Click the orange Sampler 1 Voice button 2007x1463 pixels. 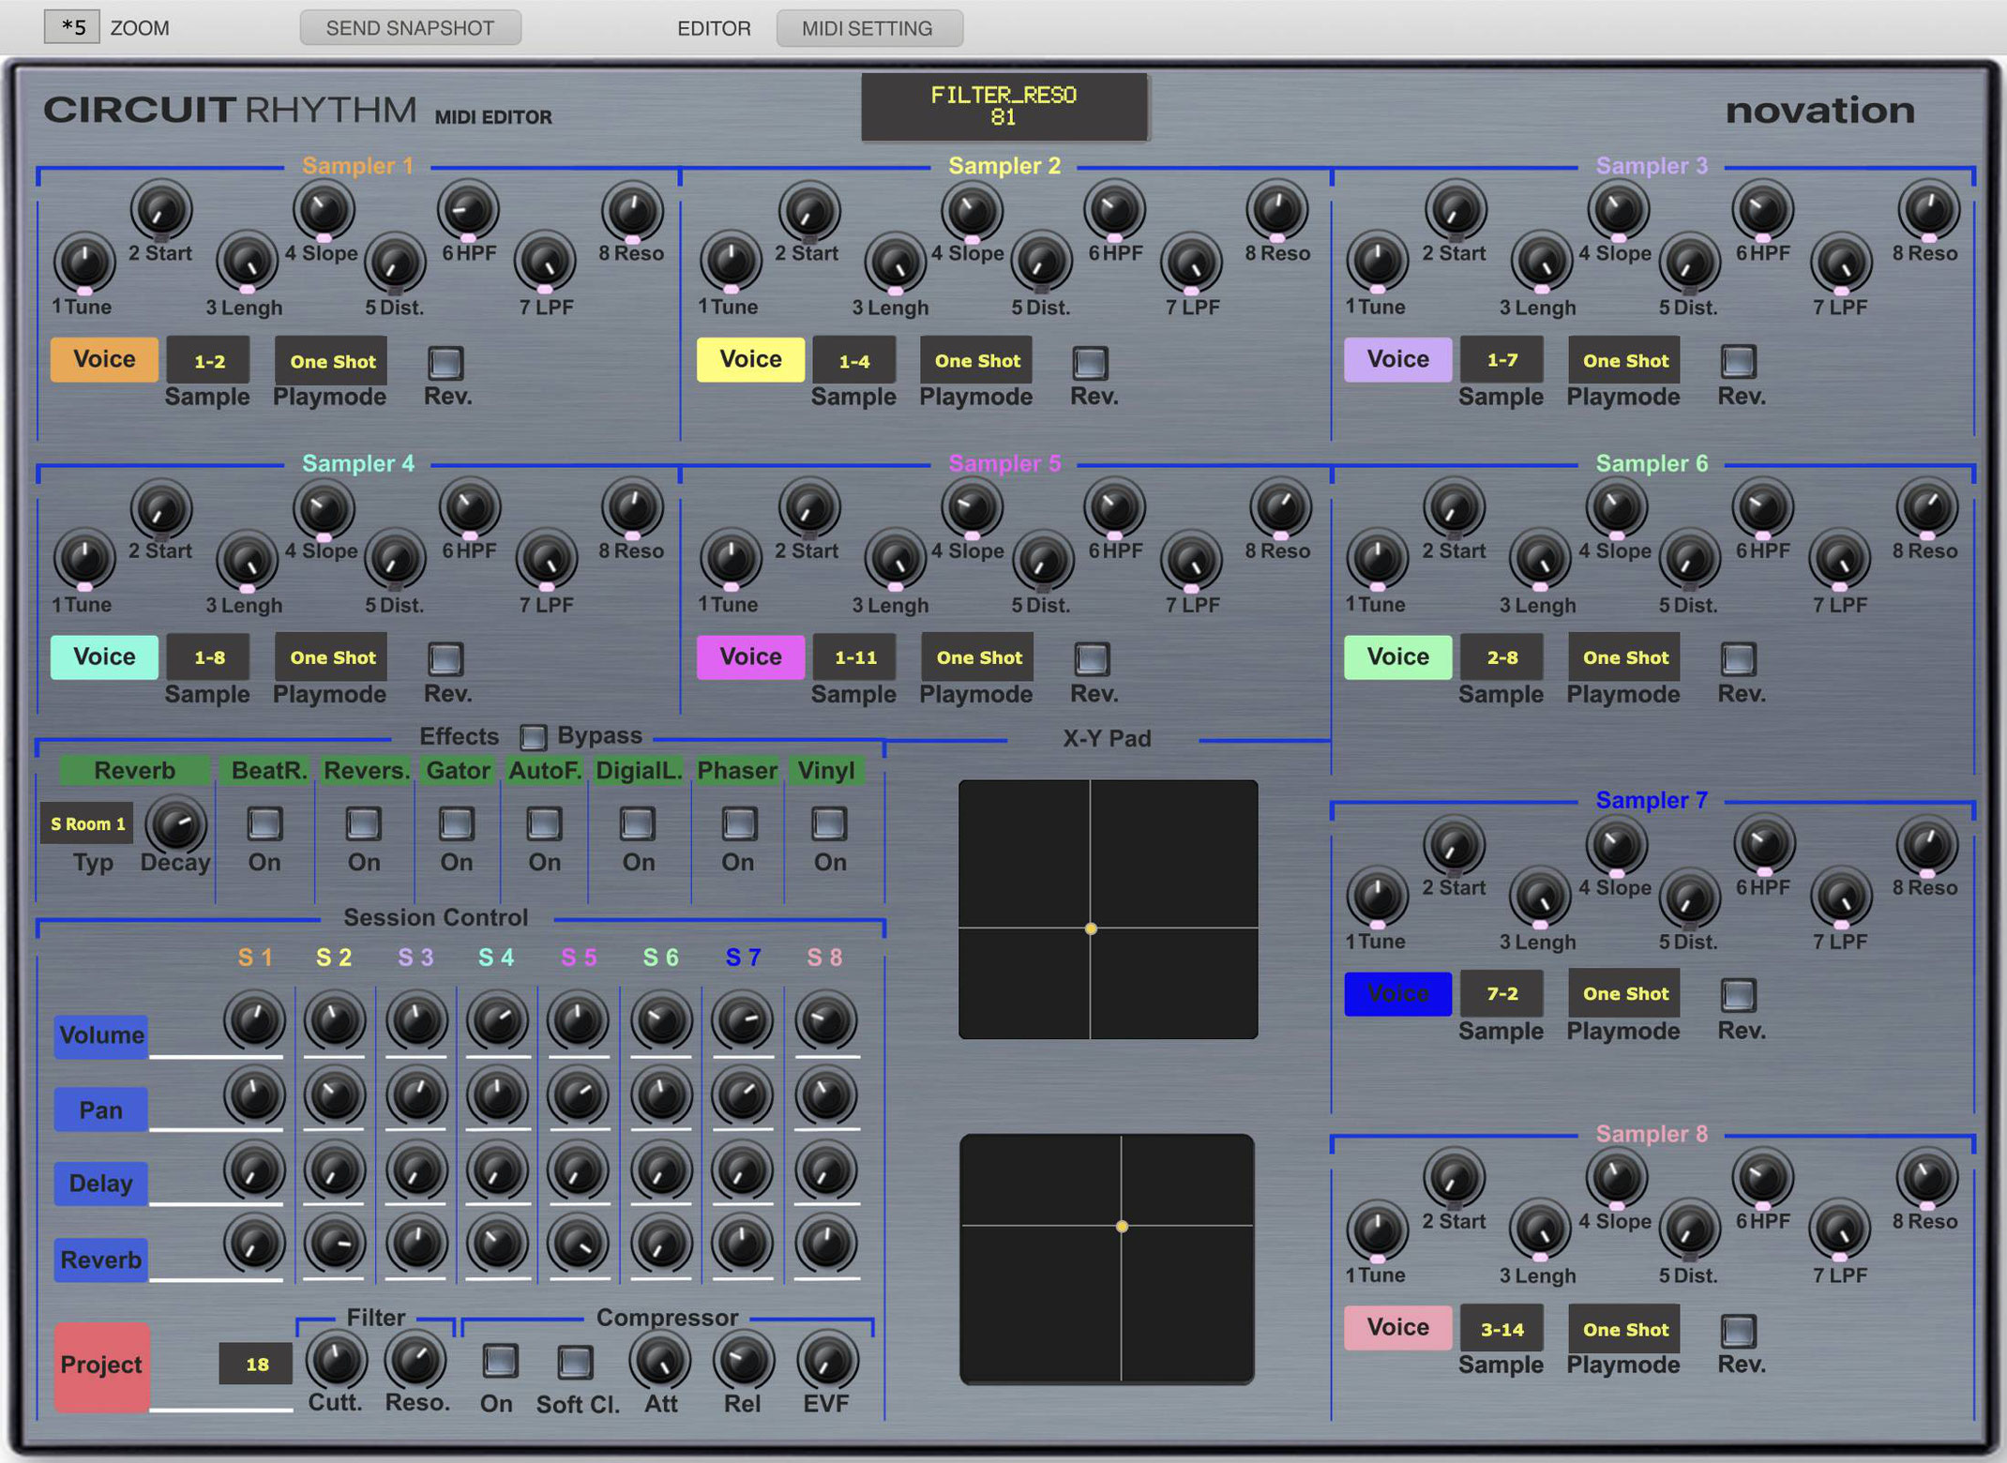[x=104, y=359]
